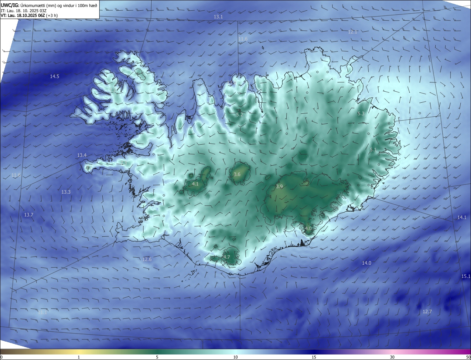The image size is (471, 360).
Task: Click the 3.6 value on the glacier
Action: pyautogui.click(x=237, y=174)
